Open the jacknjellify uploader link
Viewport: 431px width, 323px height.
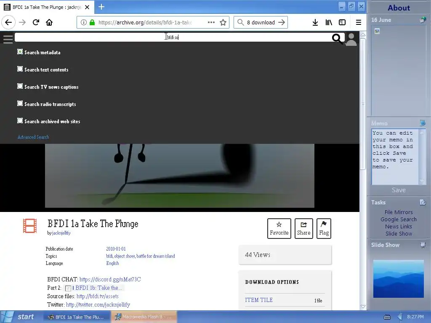61,233
